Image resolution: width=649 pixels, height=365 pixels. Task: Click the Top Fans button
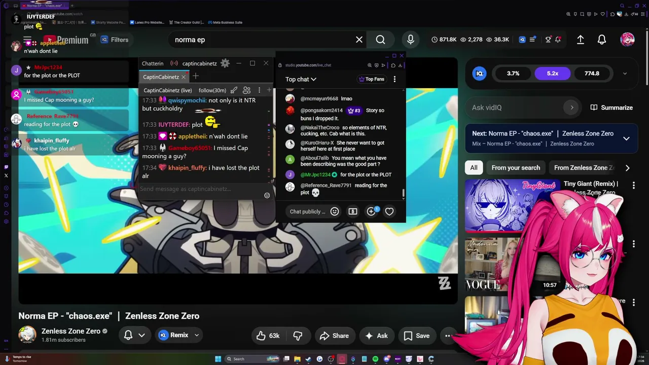coord(371,79)
